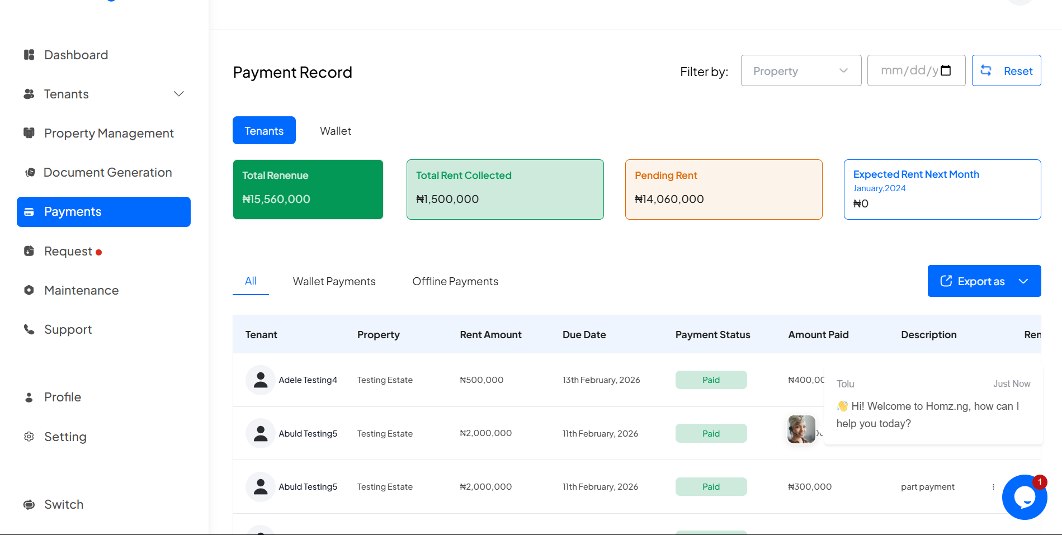Open the Property filter dropdown

(x=801, y=70)
